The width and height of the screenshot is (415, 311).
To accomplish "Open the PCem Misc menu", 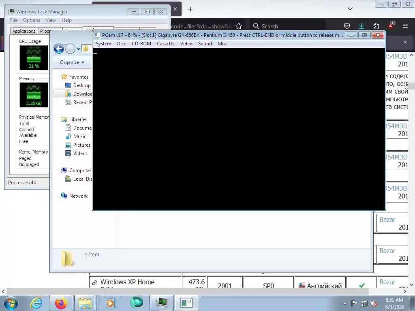I will click(222, 44).
